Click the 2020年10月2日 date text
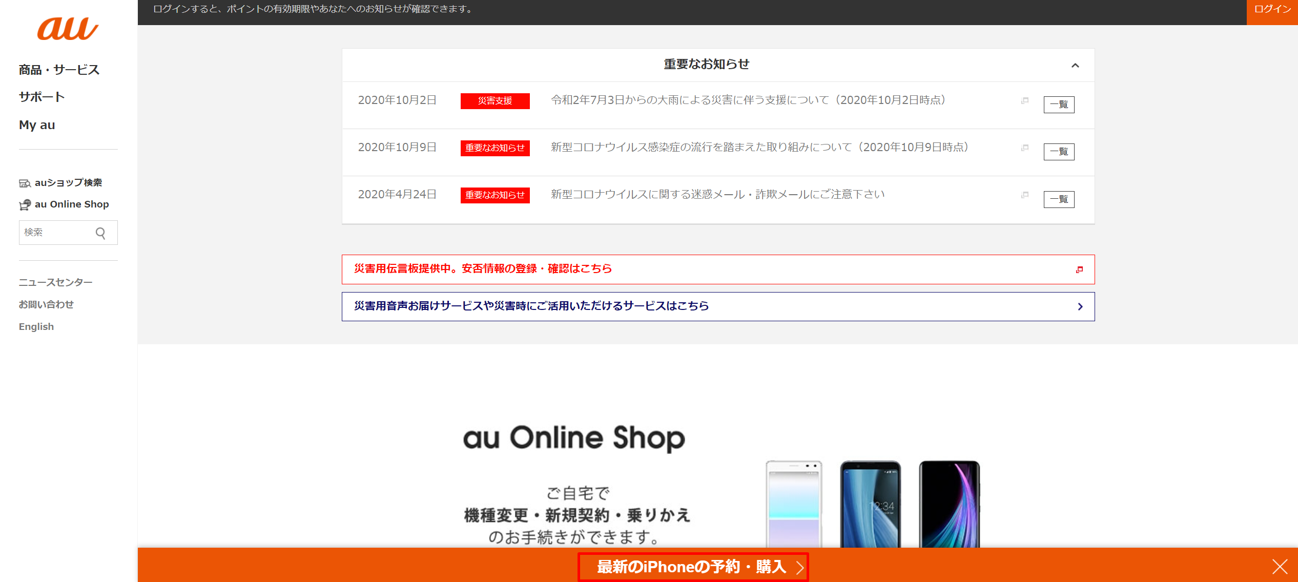This screenshot has width=1298, height=582. coord(397,100)
